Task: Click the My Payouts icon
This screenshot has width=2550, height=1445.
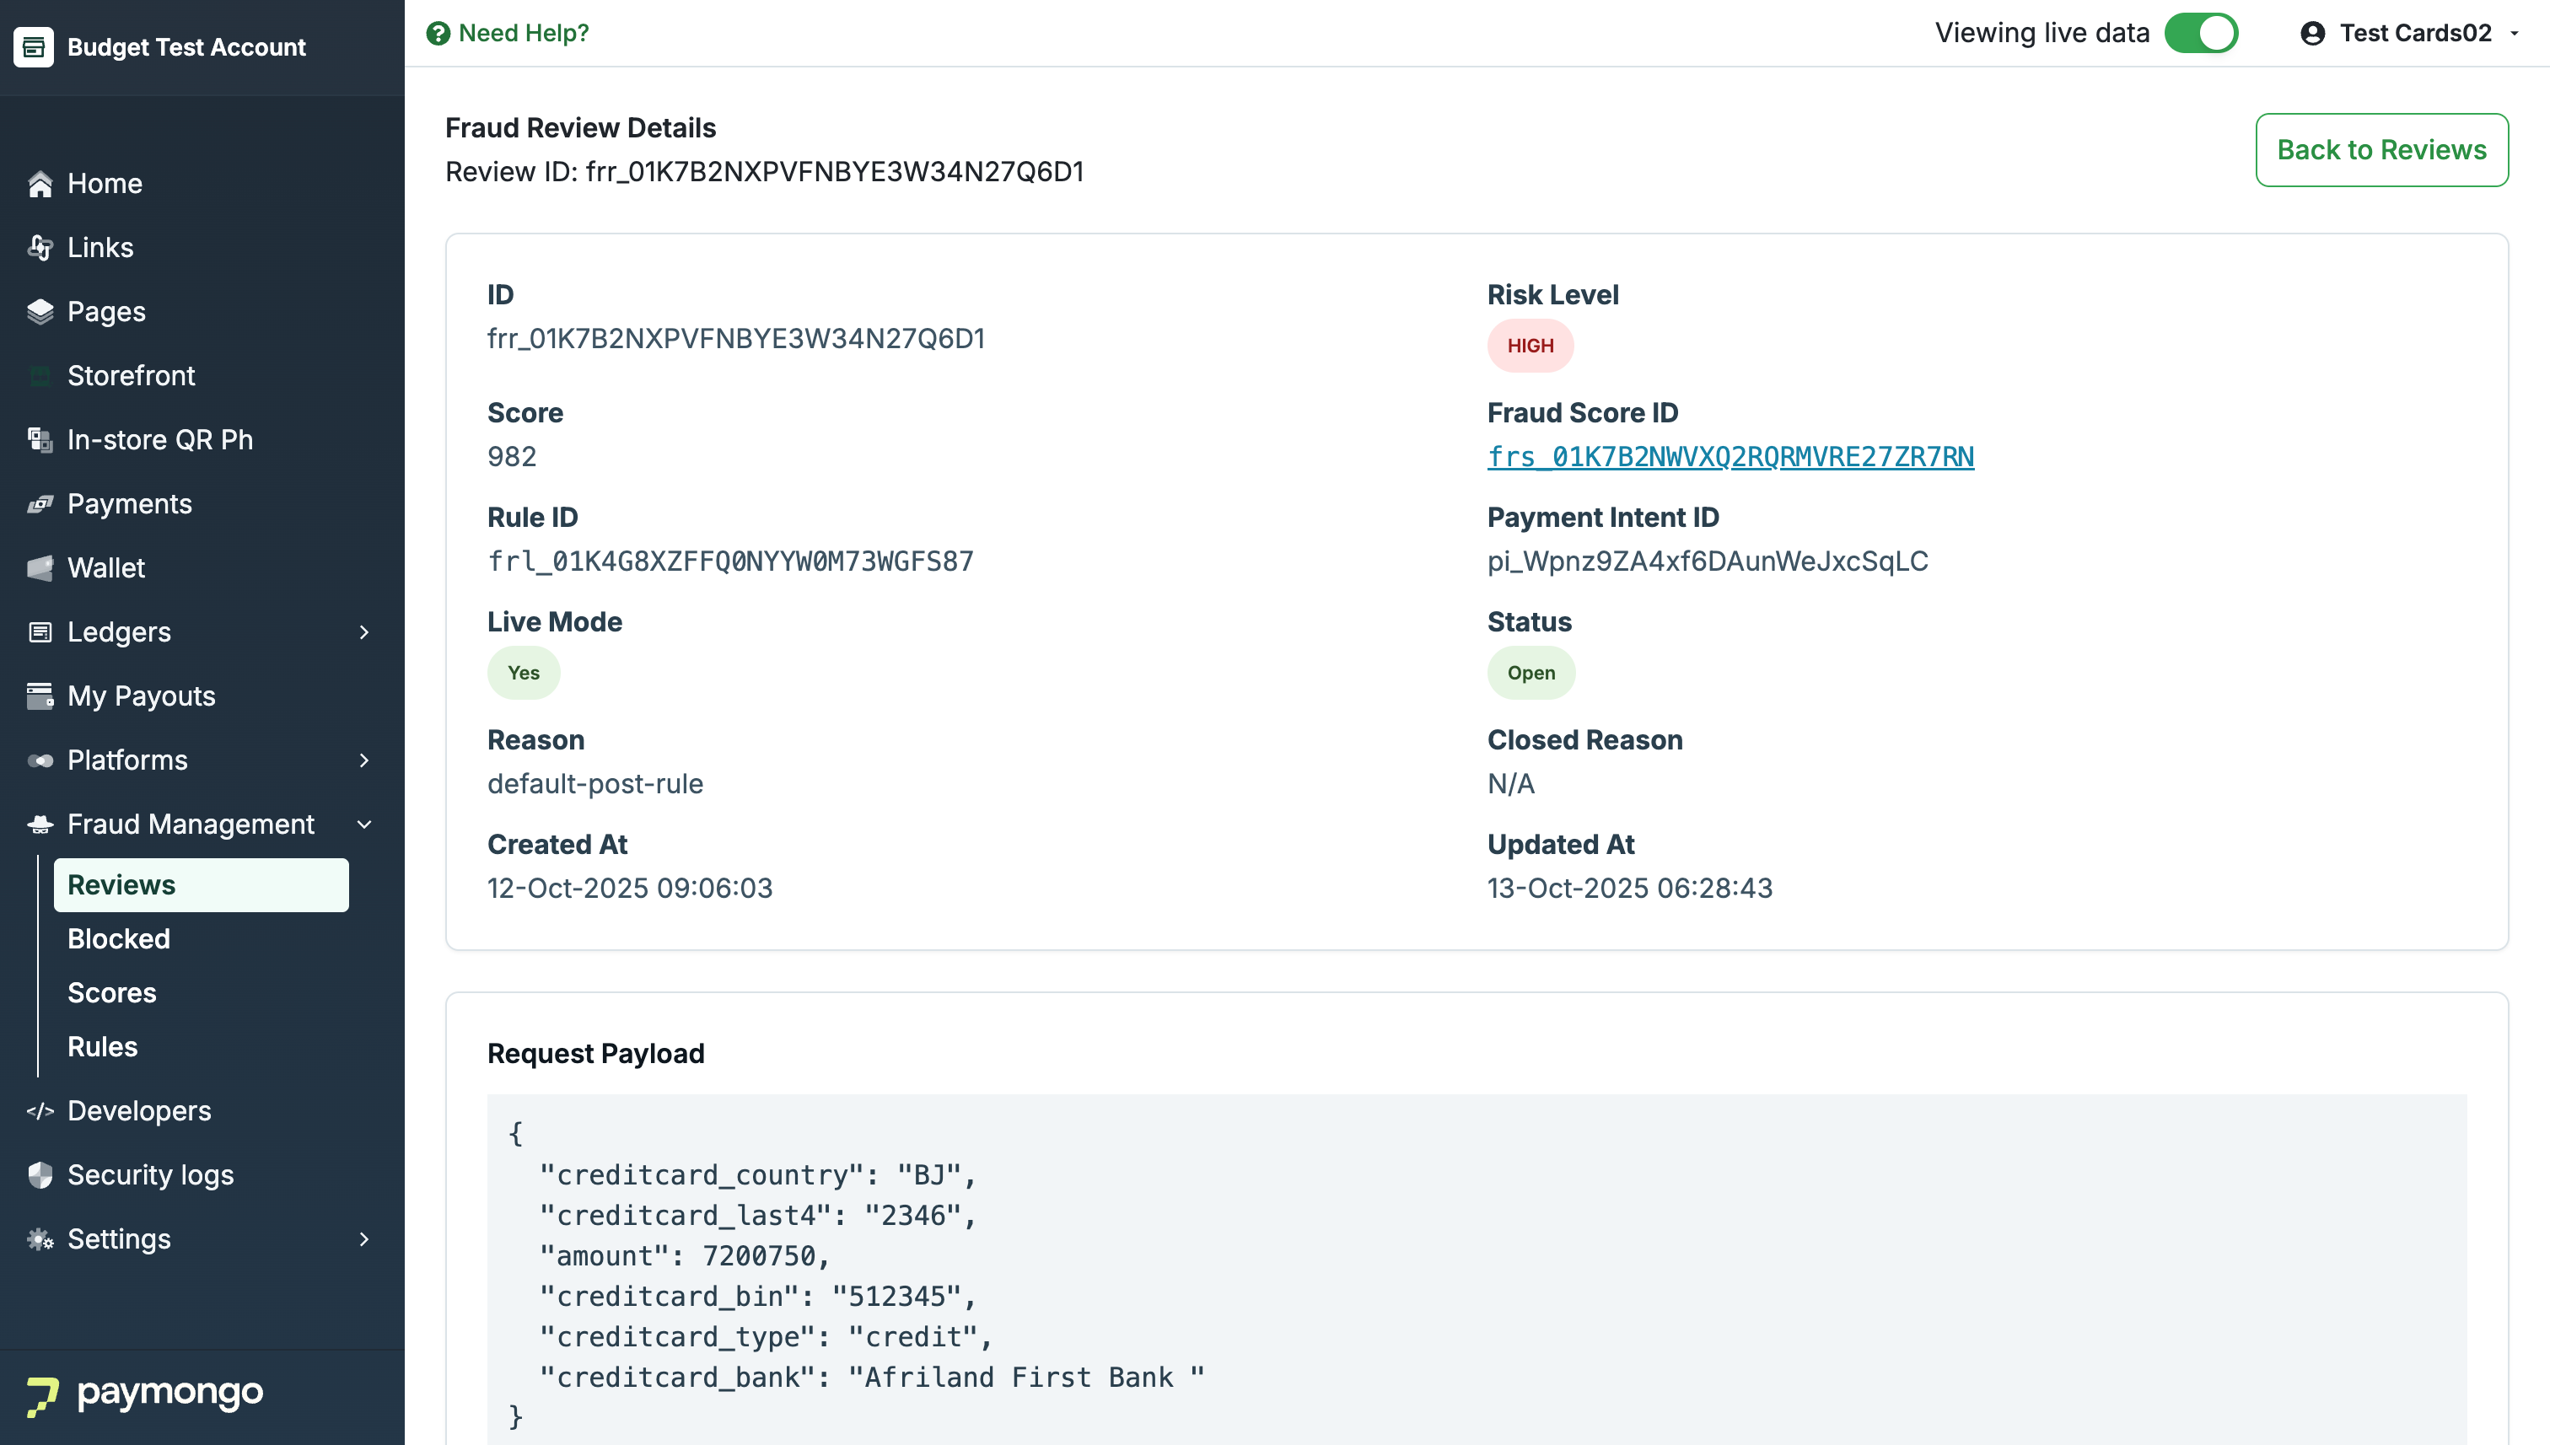Action: point(40,696)
